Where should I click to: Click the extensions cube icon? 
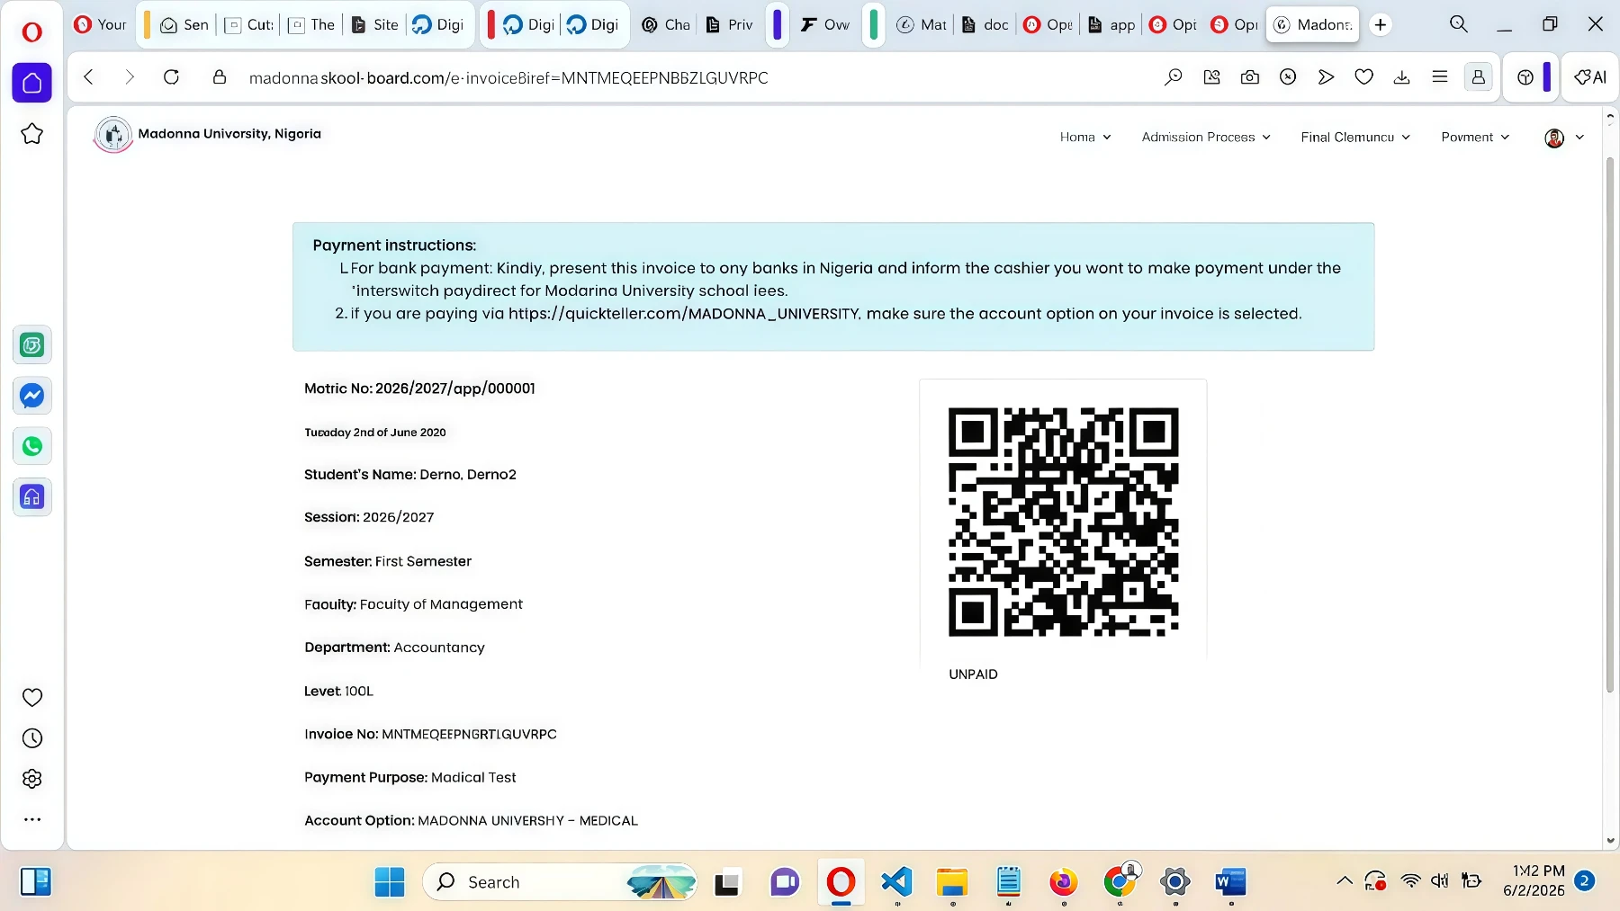1525,78
